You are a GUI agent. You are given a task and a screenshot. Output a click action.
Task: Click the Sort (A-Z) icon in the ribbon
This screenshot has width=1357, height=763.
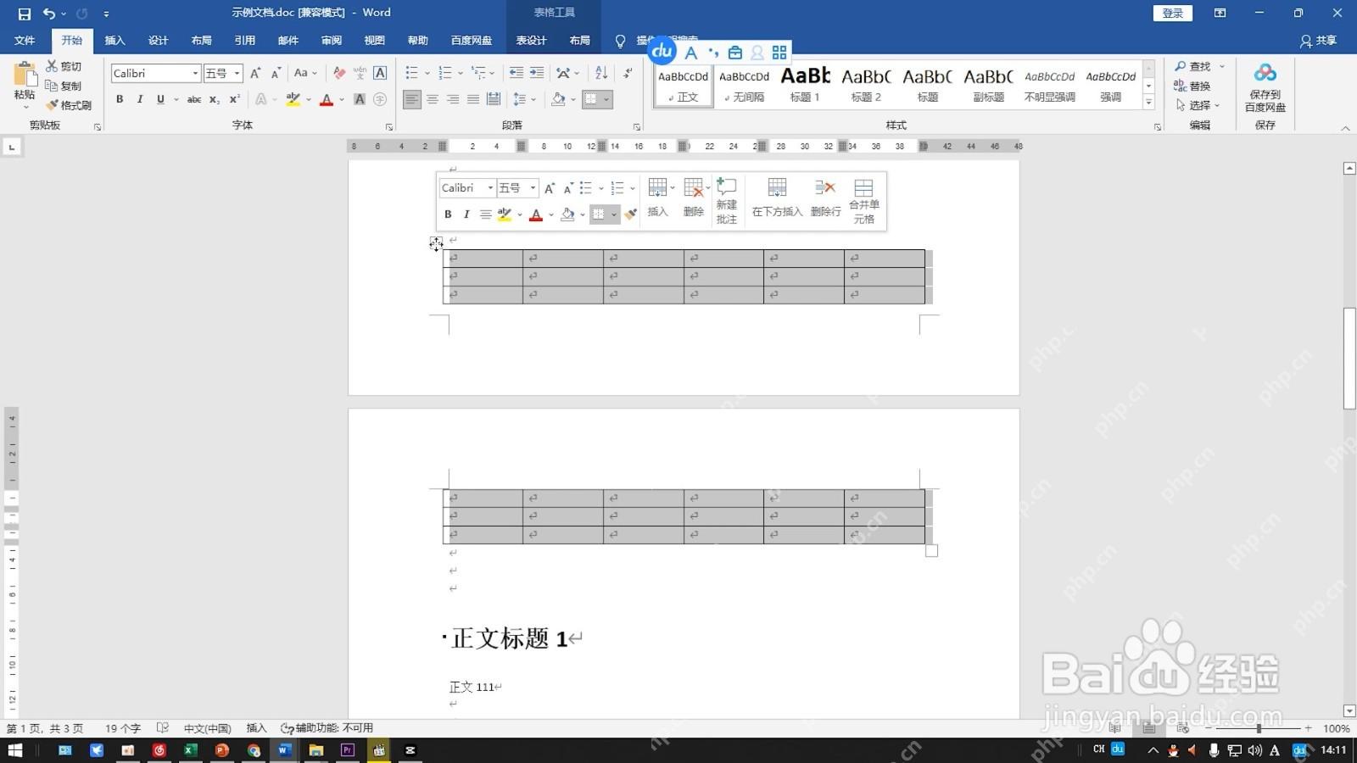(601, 73)
